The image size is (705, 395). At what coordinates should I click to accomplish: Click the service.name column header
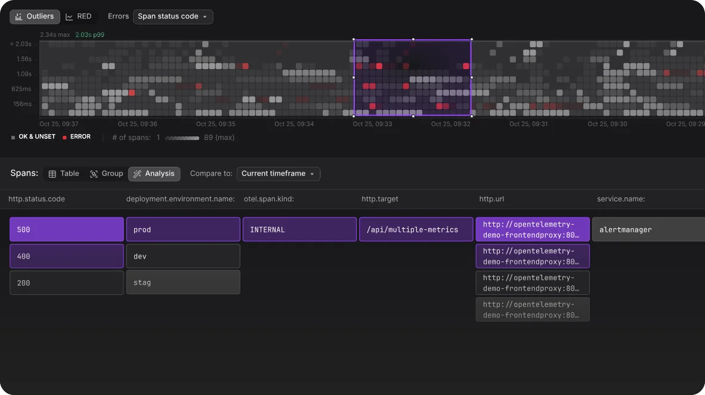pos(621,199)
